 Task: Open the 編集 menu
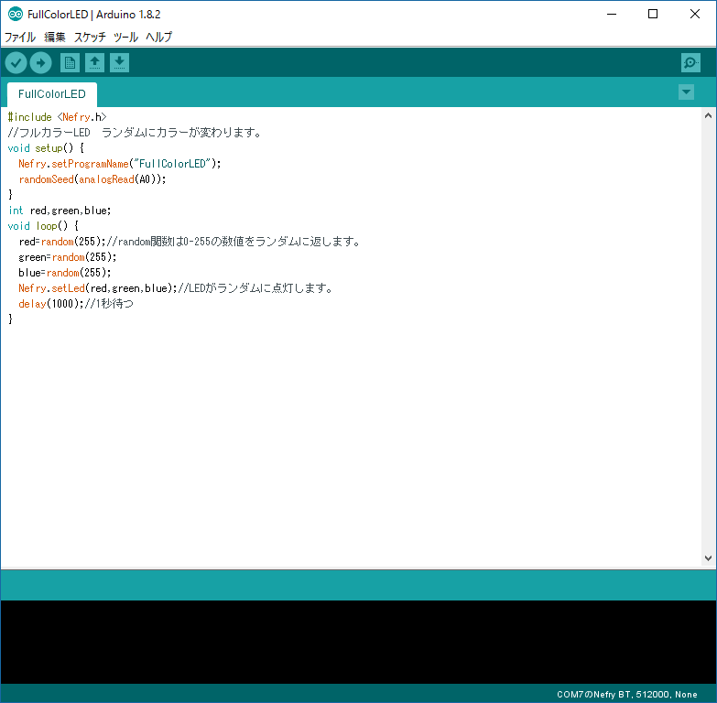(55, 37)
